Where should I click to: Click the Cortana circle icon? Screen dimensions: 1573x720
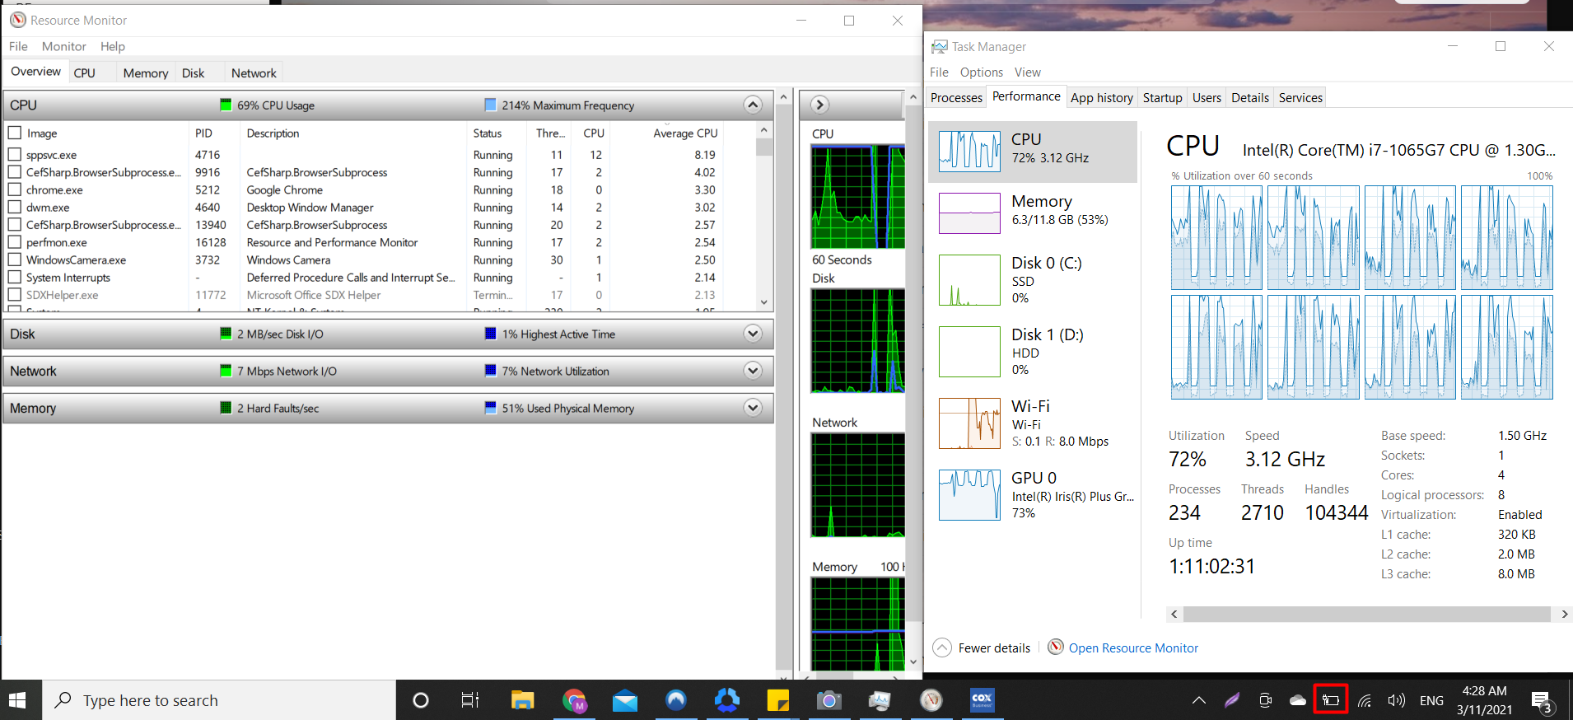pyautogui.click(x=420, y=700)
